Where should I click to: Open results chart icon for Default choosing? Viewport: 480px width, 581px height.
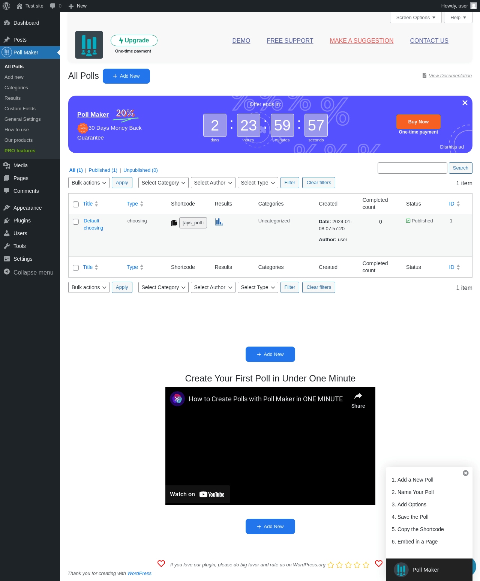click(219, 222)
